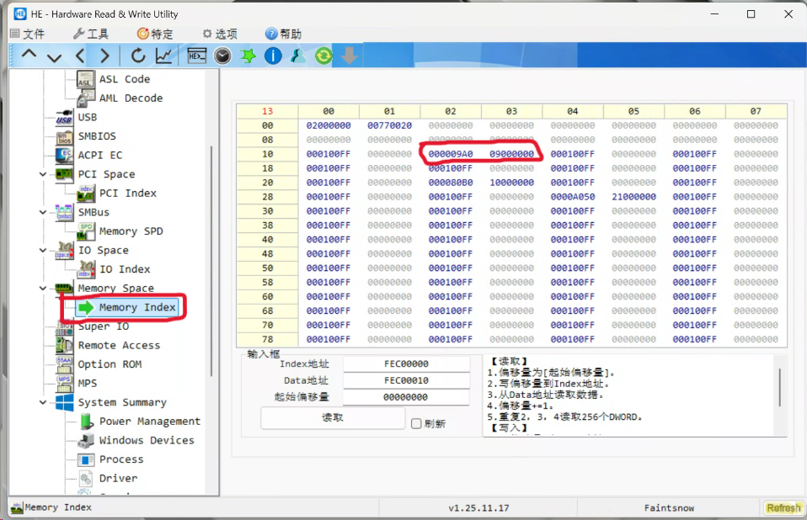Collapse the PCI Space tree node
This screenshot has width=807, height=520.
pyautogui.click(x=43, y=174)
